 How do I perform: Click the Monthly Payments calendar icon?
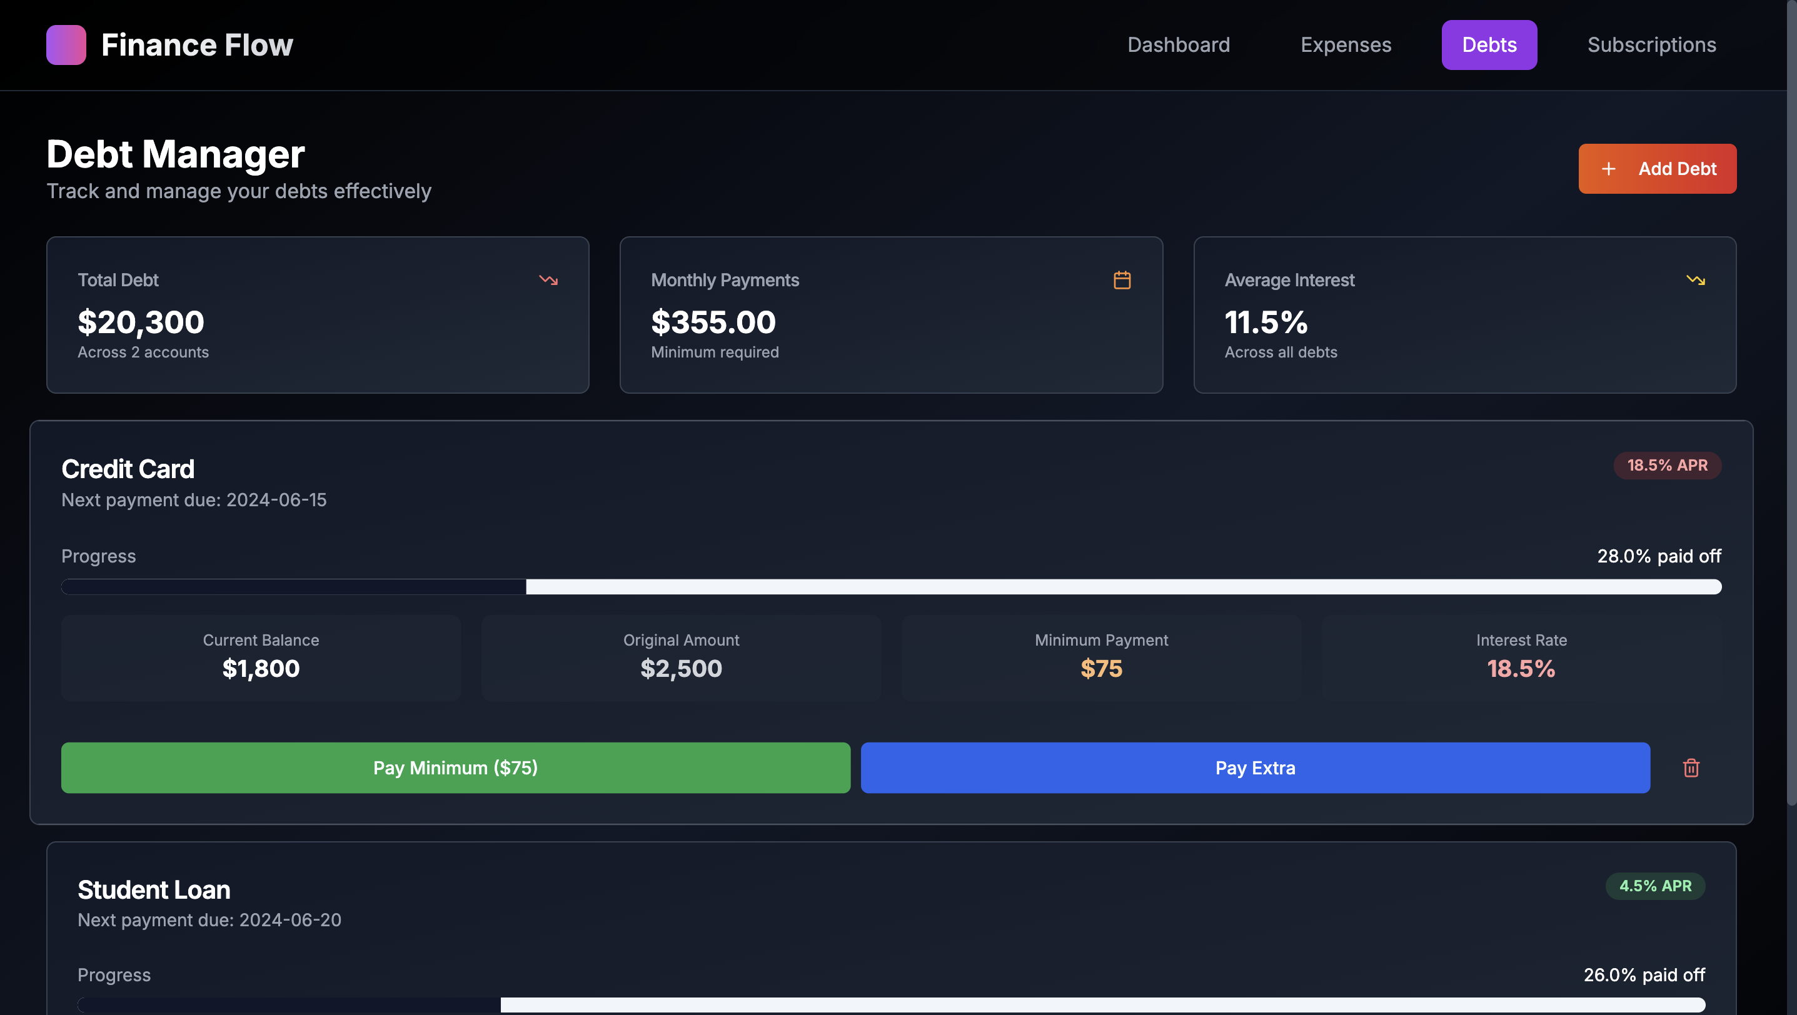(x=1122, y=280)
